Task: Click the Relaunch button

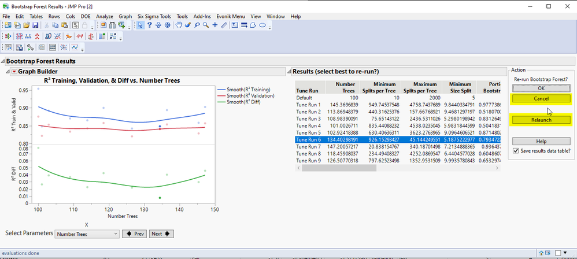Action: (x=541, y=120)
